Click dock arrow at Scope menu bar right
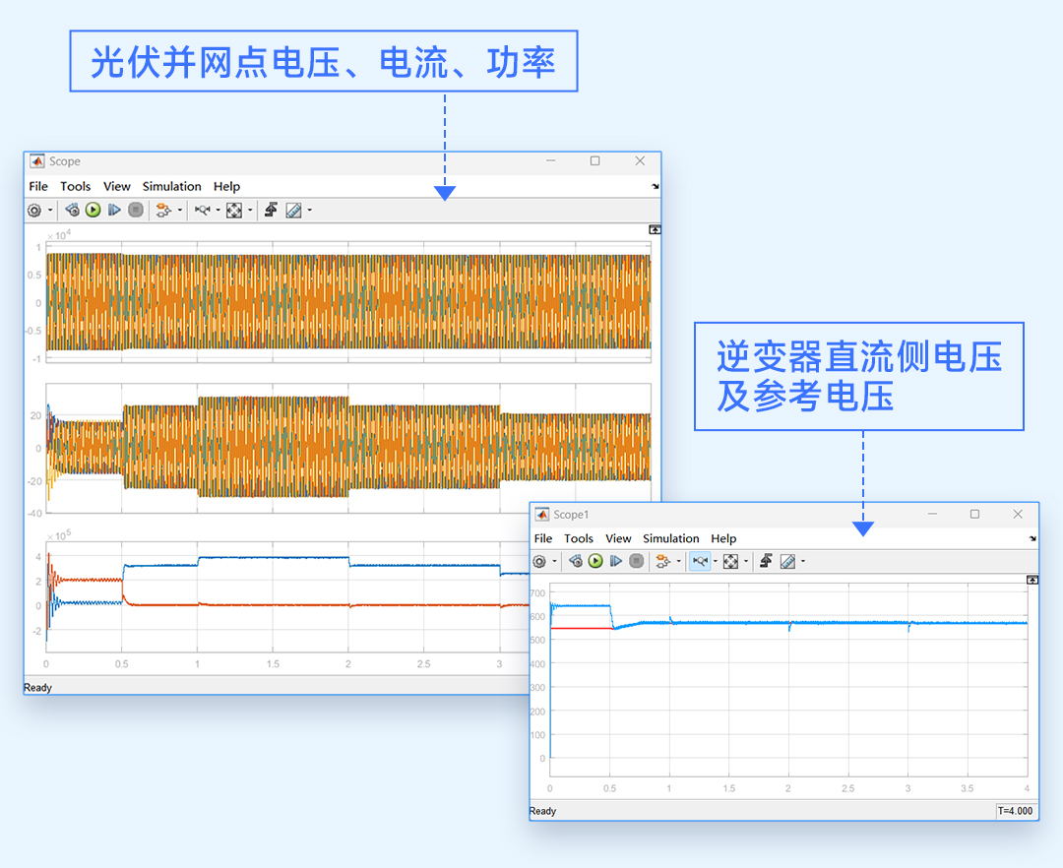Viewport: 1063px width, 868px height. [x=655, y=186]
